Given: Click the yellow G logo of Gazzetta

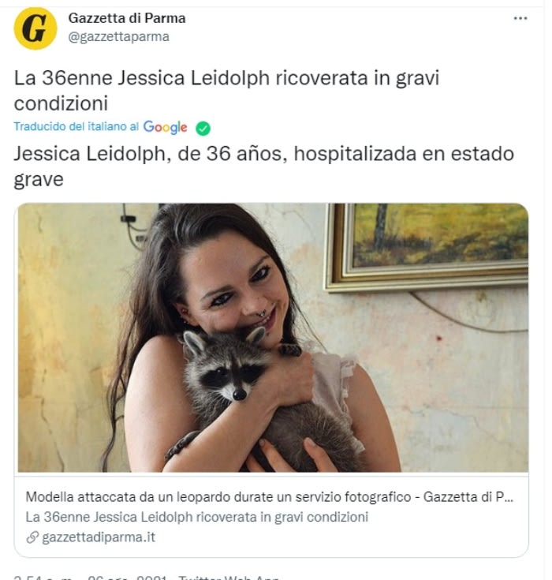Looking at the screenshot, I should [35, 28].
